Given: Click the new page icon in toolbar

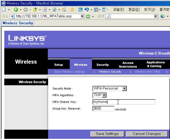Looking at the screenshot, I should 4,10.
